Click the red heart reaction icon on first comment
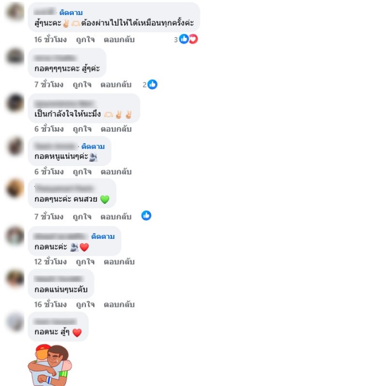388x386 pixels. click(x=194, y=39)
